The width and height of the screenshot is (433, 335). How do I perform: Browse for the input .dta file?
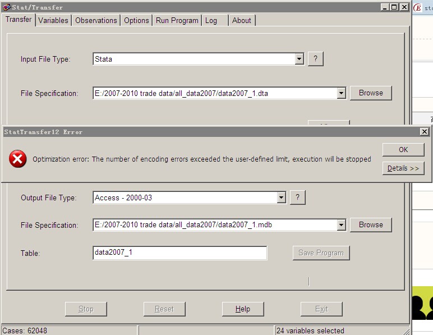pos(371,93)
